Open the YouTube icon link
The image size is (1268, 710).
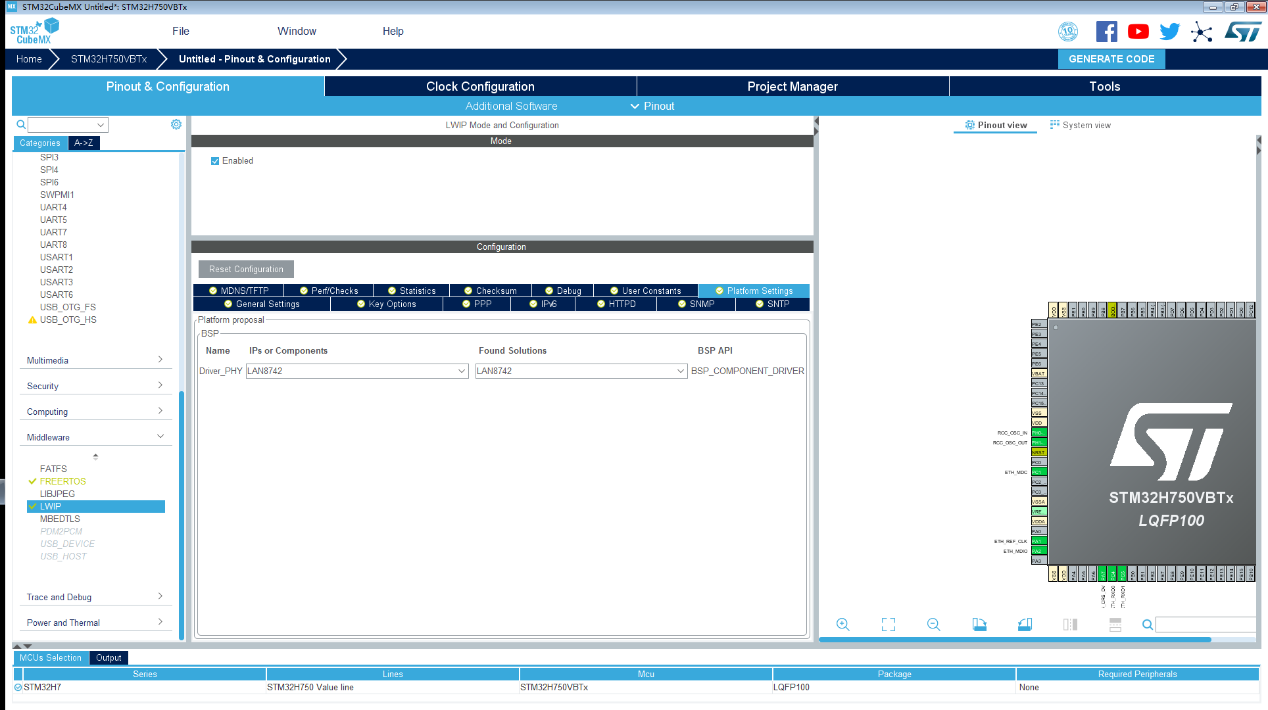click(1138, 32)
